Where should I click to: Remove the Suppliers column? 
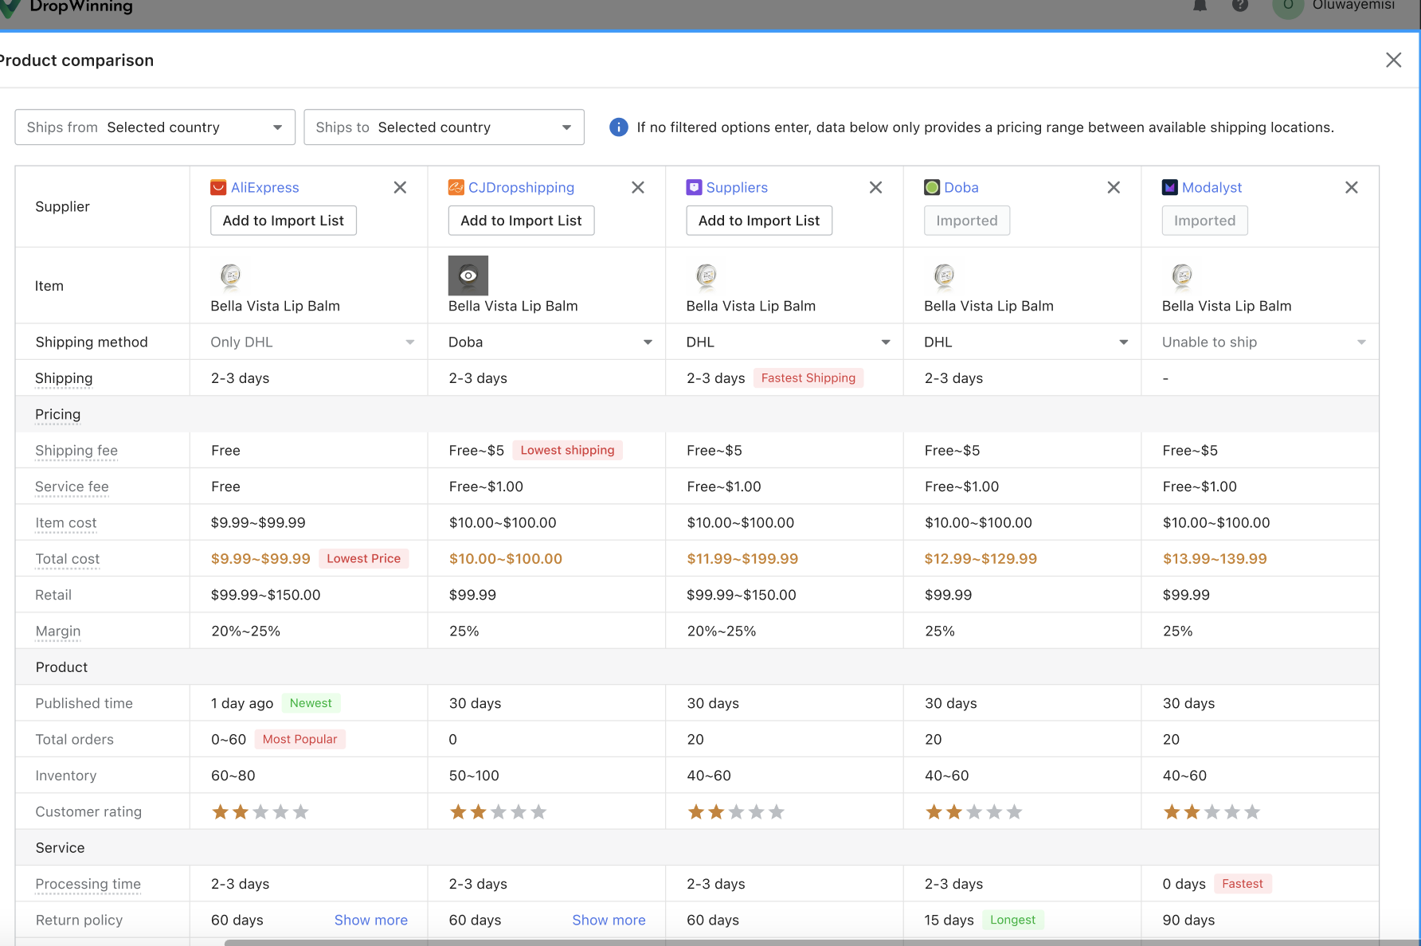tap(875, 187)
